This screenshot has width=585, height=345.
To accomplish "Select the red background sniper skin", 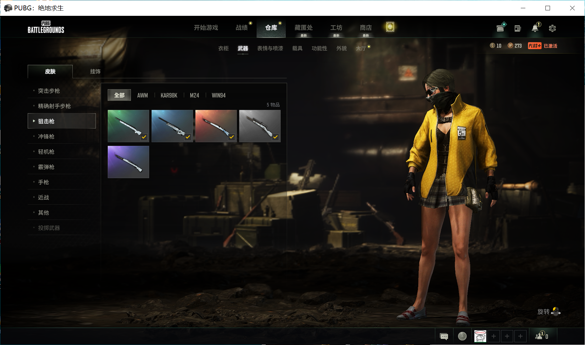I will coord(216,126).
